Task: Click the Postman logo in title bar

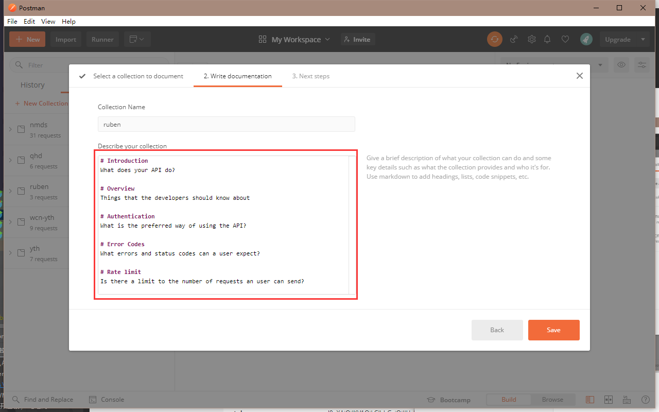Action: coord(12,8)
